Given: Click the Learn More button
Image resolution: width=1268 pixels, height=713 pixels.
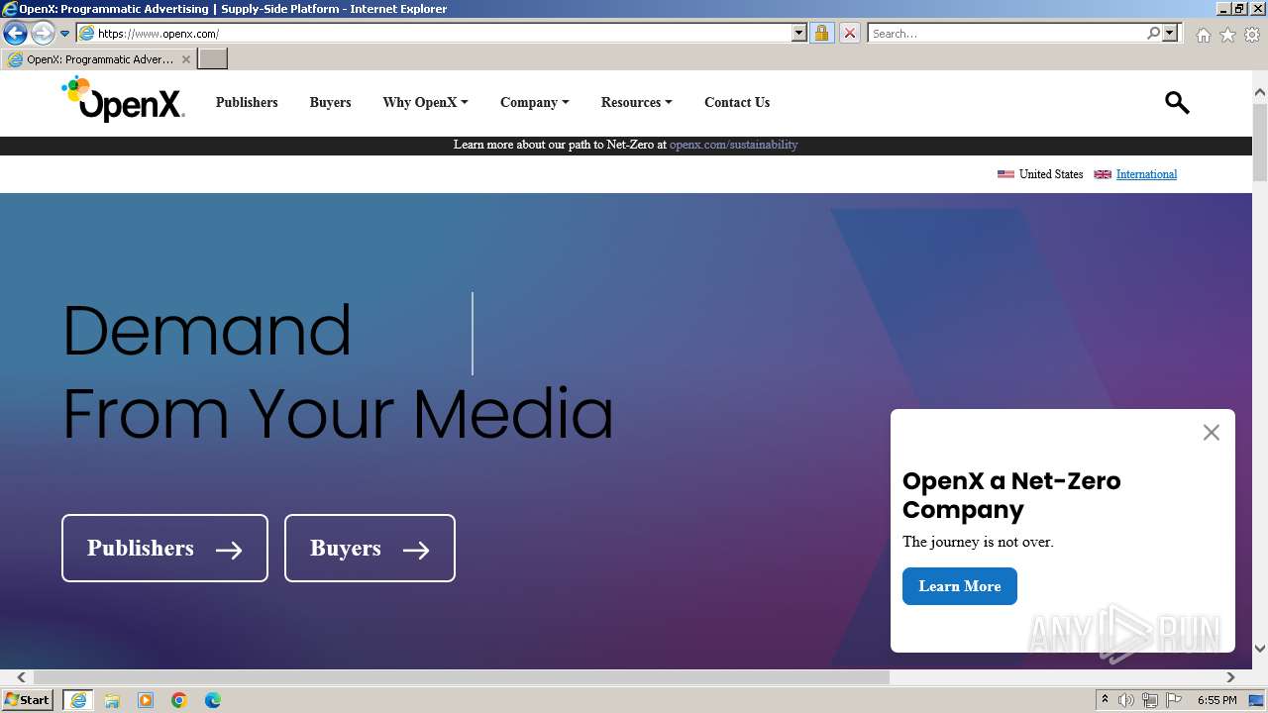Looking at the screenshot, I should point(959,586).
